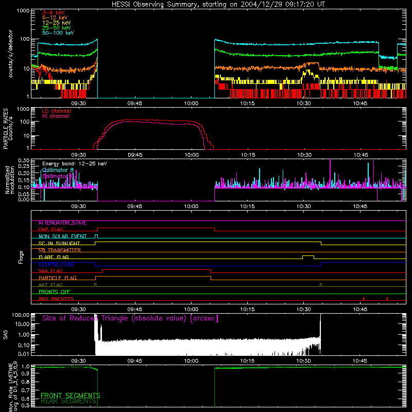Viewport: 412px width, 412px height.
Task: Click the FRONT SEGMENTS legend label
Action: click(71, 396)
